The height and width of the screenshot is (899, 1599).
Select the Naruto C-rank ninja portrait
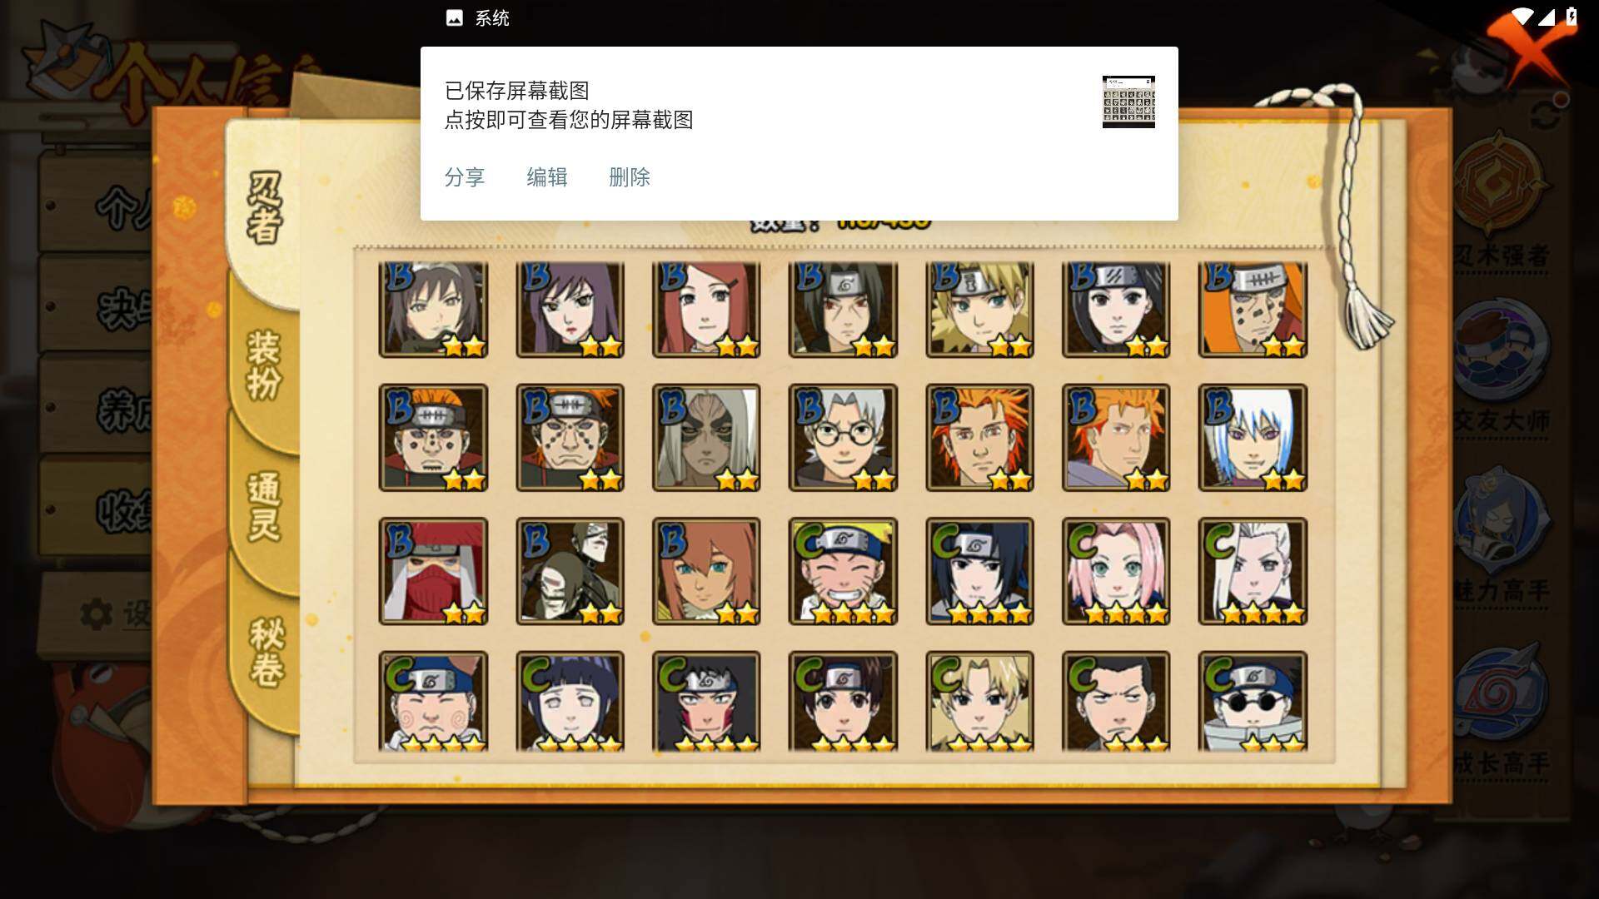pos(843,571)
